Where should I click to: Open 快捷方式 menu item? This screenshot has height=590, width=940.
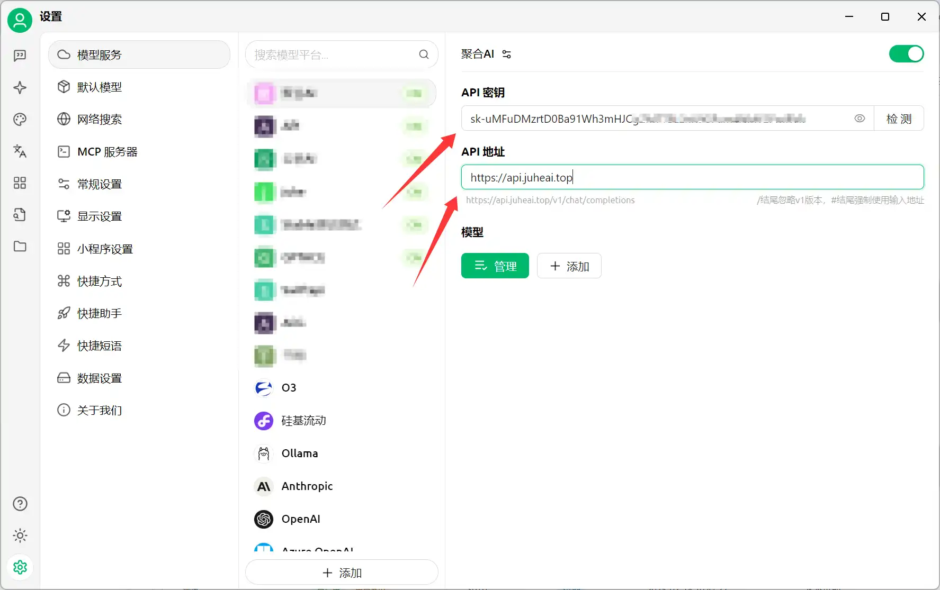click(139, 281)
